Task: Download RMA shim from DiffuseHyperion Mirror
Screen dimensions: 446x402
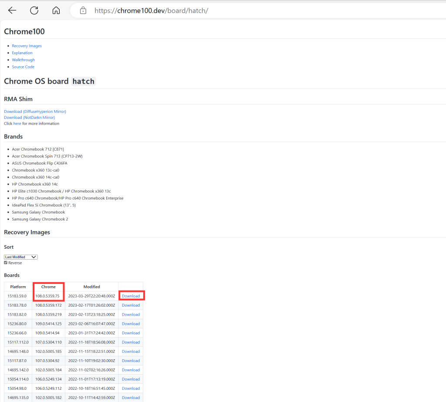Action: point(35,111)
